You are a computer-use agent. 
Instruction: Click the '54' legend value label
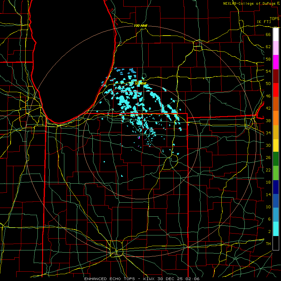[268, 71]
